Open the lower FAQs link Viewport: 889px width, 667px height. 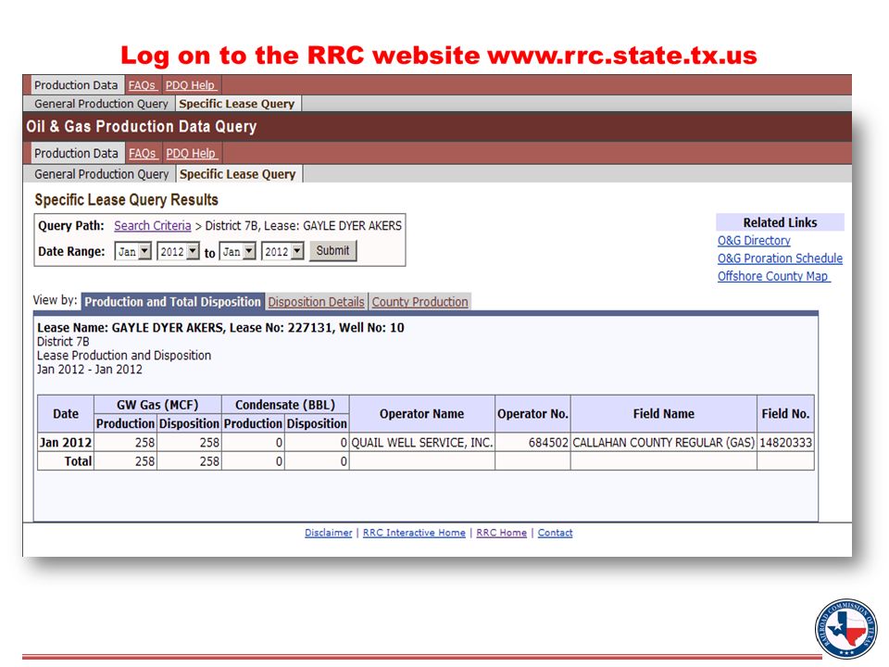[x=143, y=154]
